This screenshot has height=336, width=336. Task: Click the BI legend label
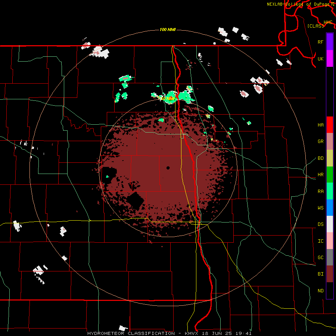click(x=320, y=274)
